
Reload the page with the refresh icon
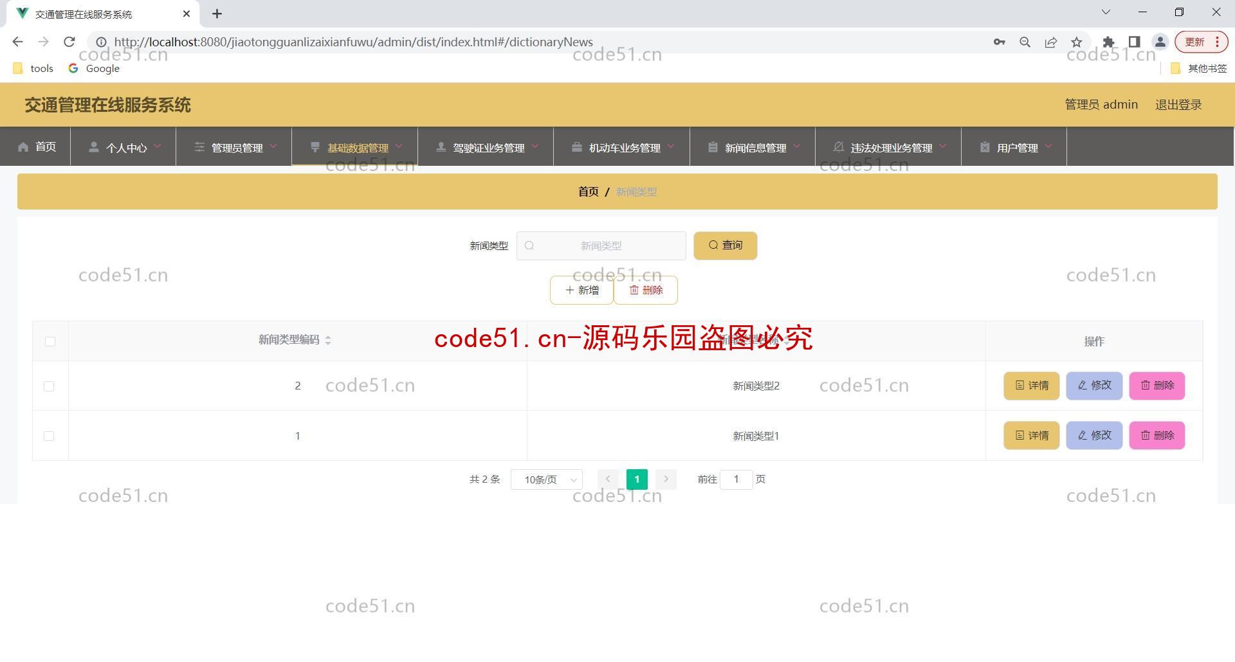[69, 42]
